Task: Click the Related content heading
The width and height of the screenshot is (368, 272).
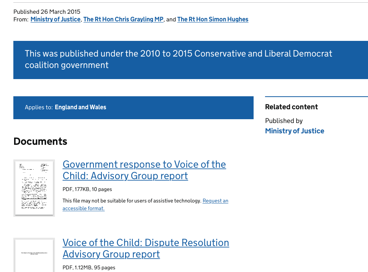Action: pos(291,107)
